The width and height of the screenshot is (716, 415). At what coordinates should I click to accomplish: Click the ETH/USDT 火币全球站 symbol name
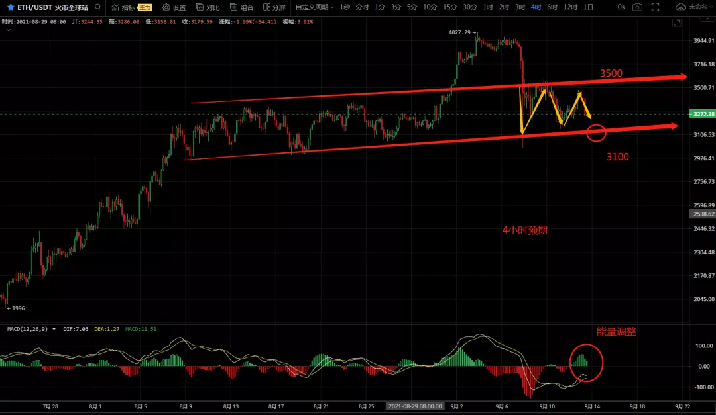tap(52, 7)
